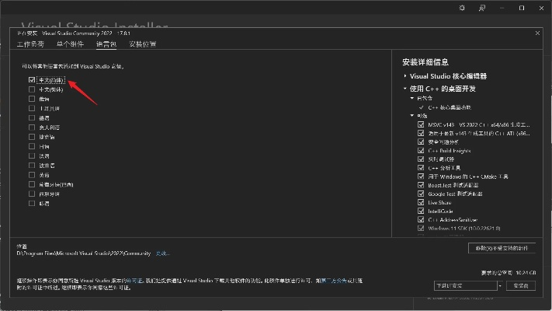This screenshot has width=552, height=311.
Task: Click the 安装 button
Action: pos(521,285)
